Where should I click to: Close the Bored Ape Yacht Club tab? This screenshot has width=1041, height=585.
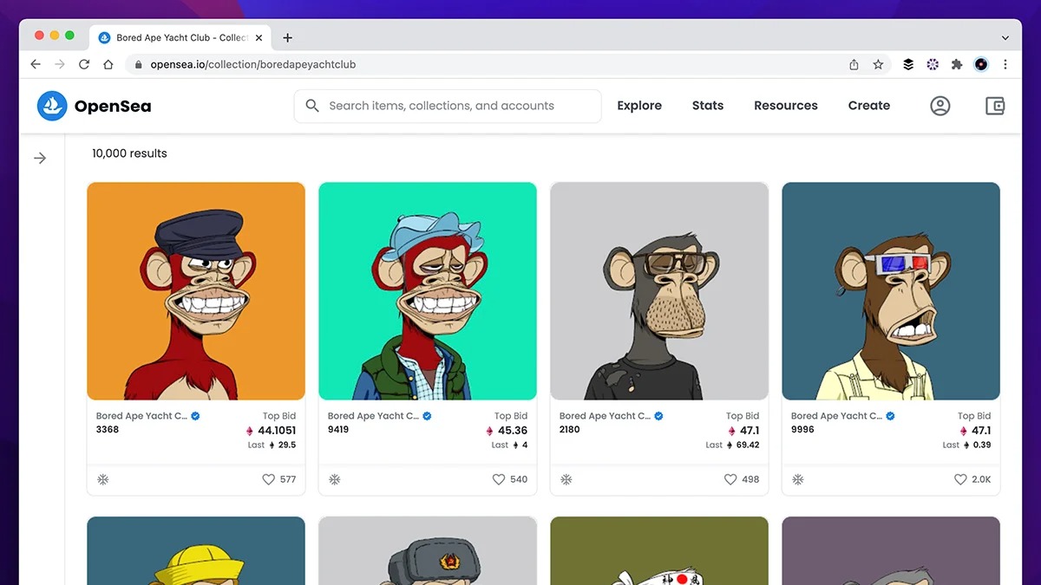tap(259, 37)
